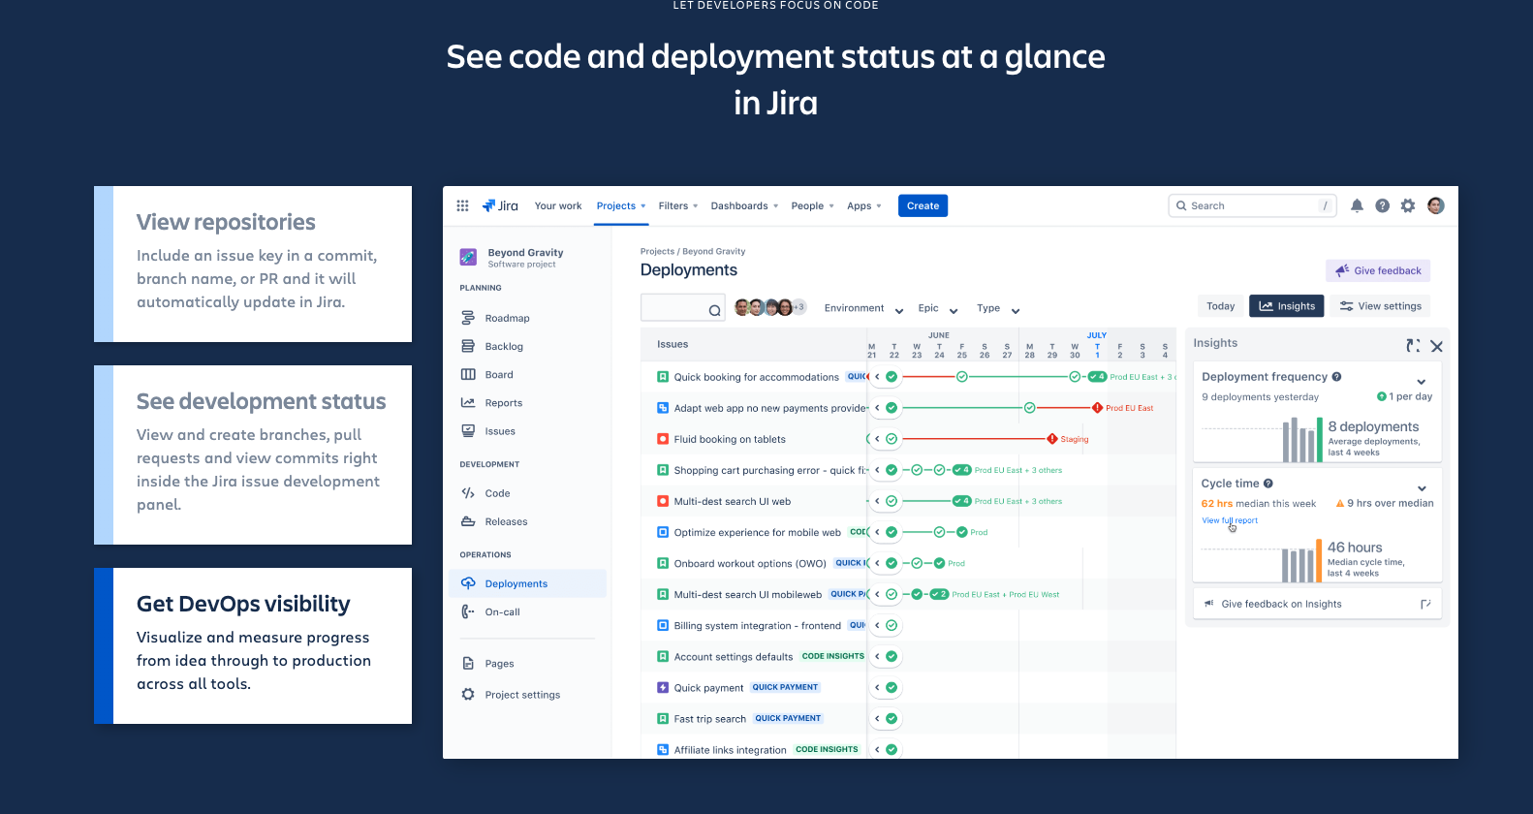1533x814 pixels.
Task: Open the Code section in the sidebar
Action: coord(497,493)
